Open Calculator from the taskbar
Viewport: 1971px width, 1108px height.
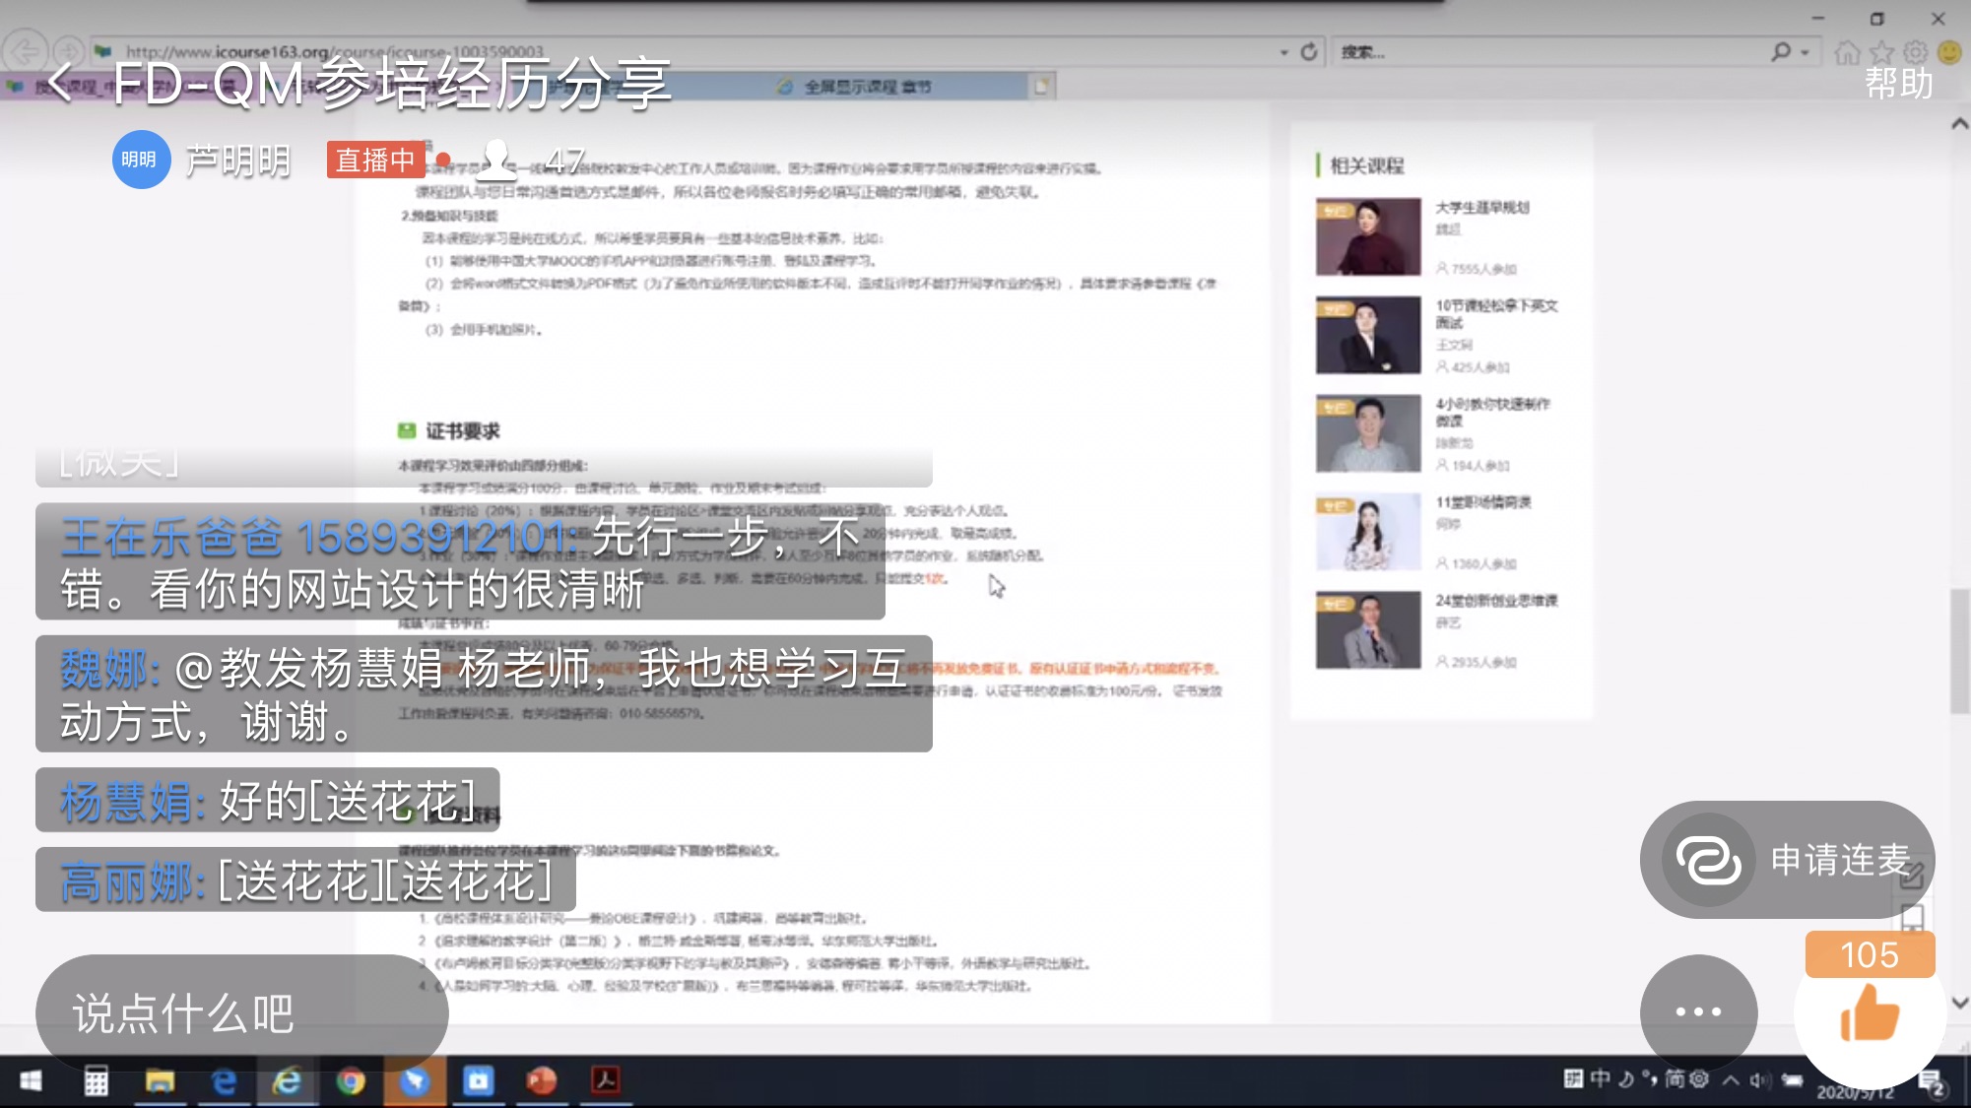tap(96, 1081)
